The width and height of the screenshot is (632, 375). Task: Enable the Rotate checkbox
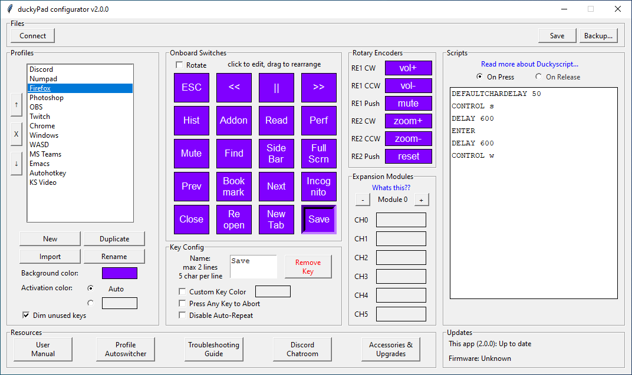(179, 65)
